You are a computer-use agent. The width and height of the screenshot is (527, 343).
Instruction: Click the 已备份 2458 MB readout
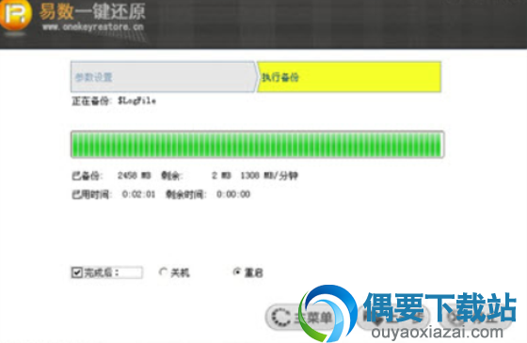[111, 176]
